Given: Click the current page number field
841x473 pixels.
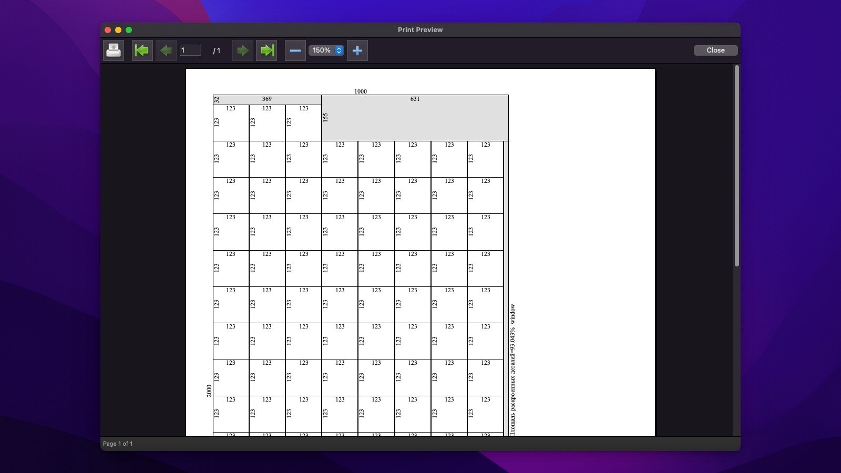Looking at the screenshot, I should [190, 50].
